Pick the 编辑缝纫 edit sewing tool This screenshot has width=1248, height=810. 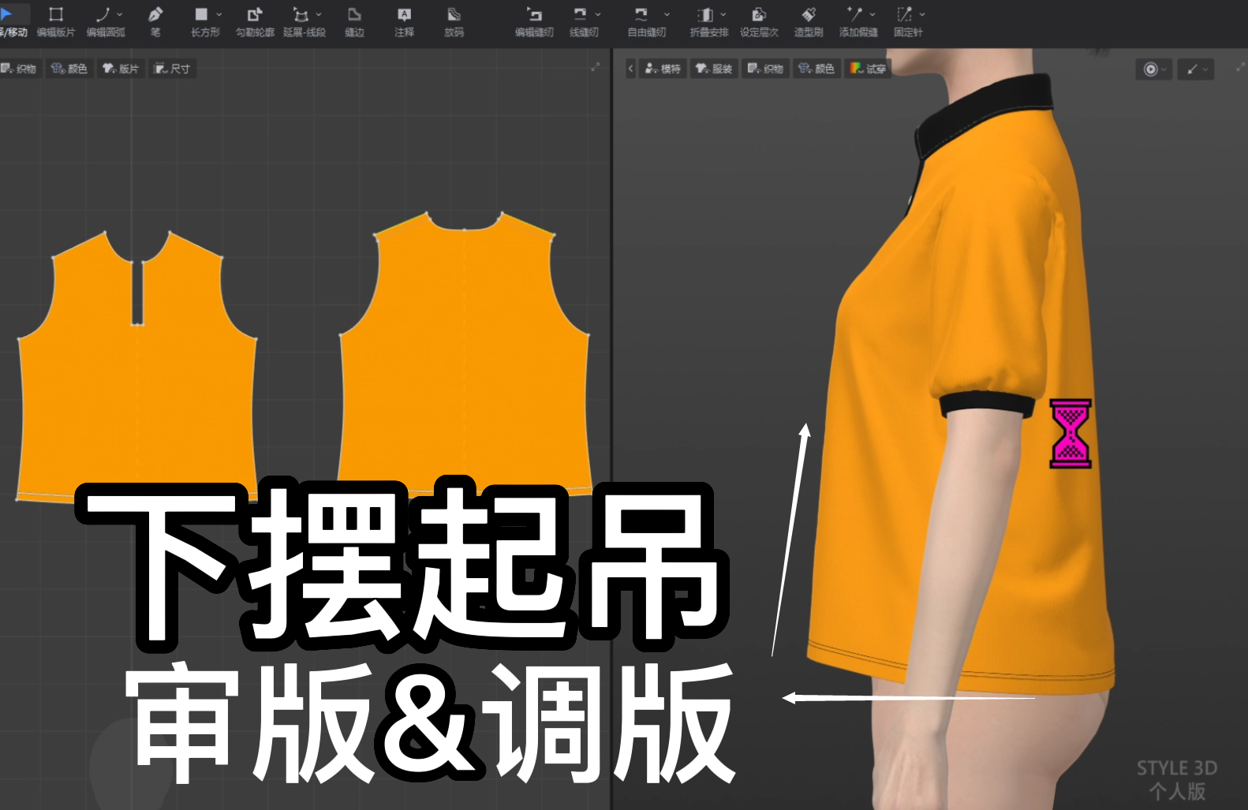[x=534, y=21]
